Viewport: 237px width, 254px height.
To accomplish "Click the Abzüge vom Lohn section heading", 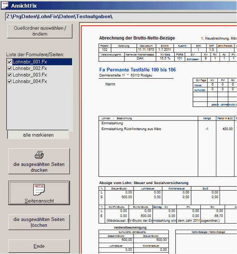I will 144,183.
